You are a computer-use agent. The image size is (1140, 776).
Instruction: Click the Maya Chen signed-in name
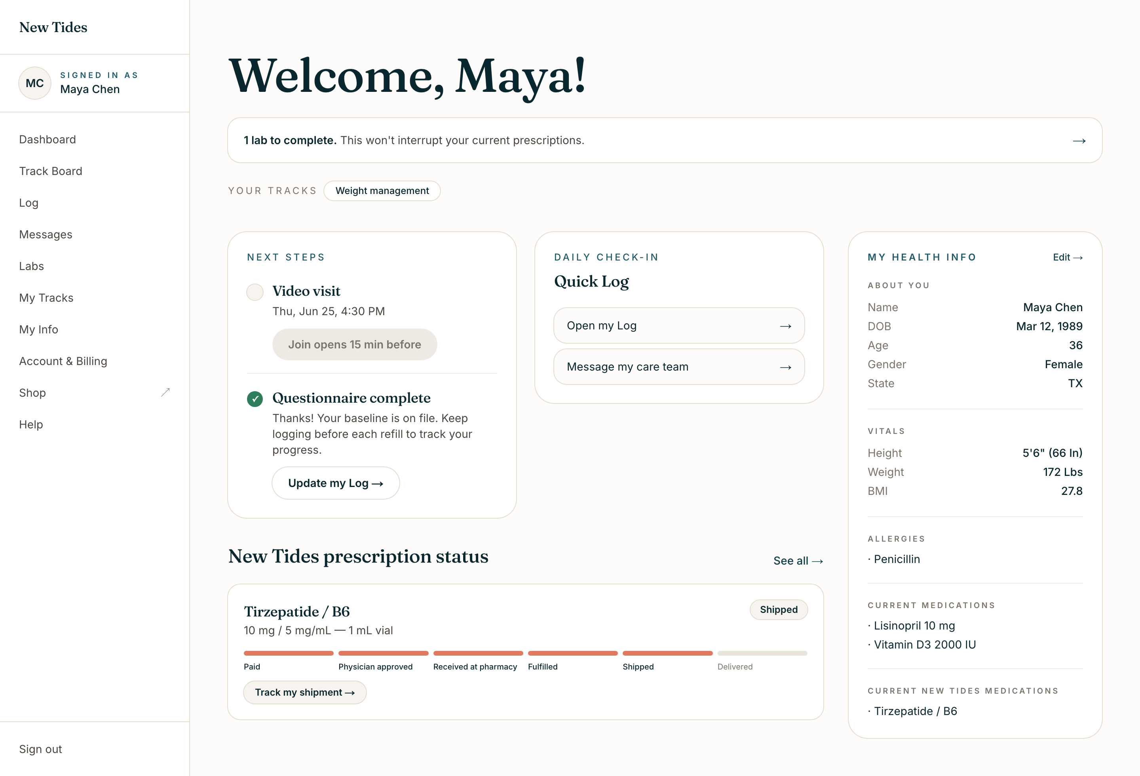pos(90,89)
